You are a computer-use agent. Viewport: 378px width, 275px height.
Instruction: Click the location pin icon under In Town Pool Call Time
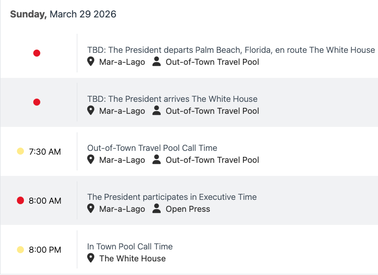[91, 258]
